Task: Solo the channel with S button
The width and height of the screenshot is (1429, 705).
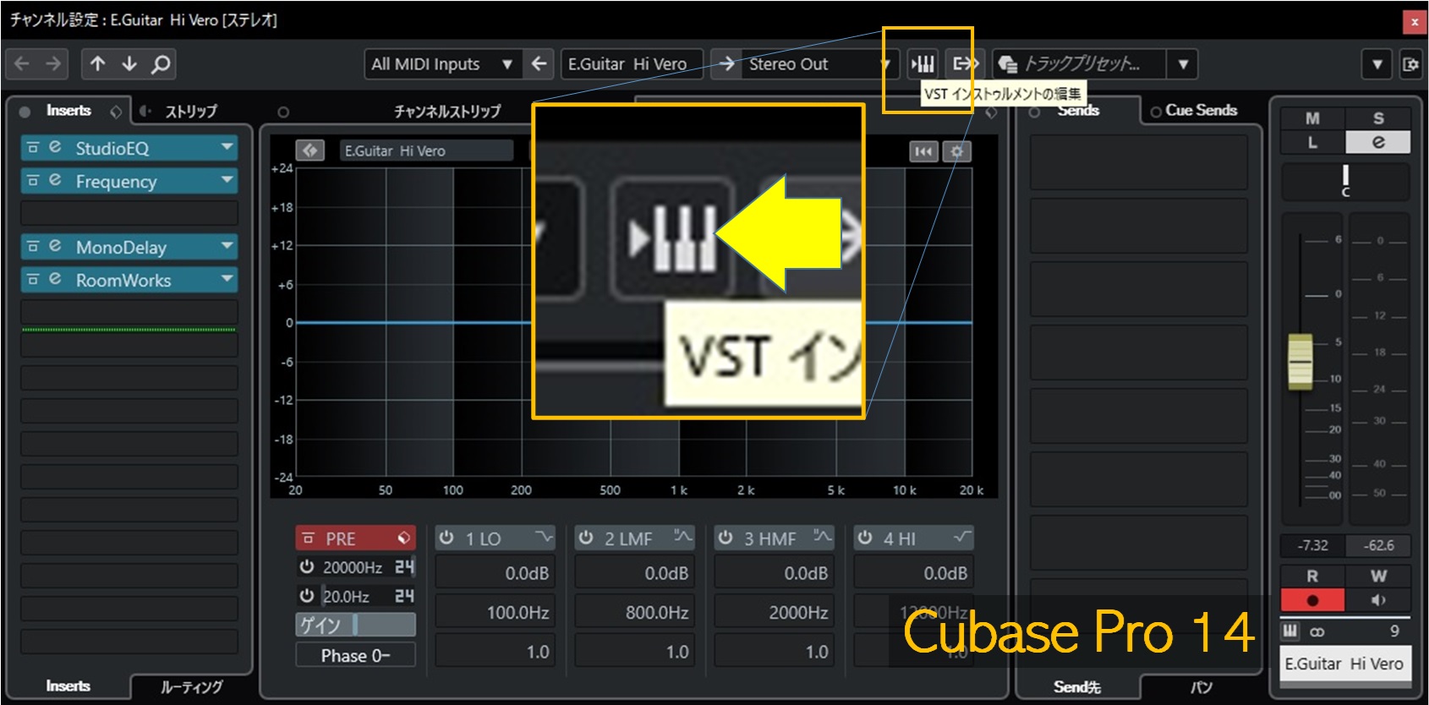Action: [x=1378, y=118]
